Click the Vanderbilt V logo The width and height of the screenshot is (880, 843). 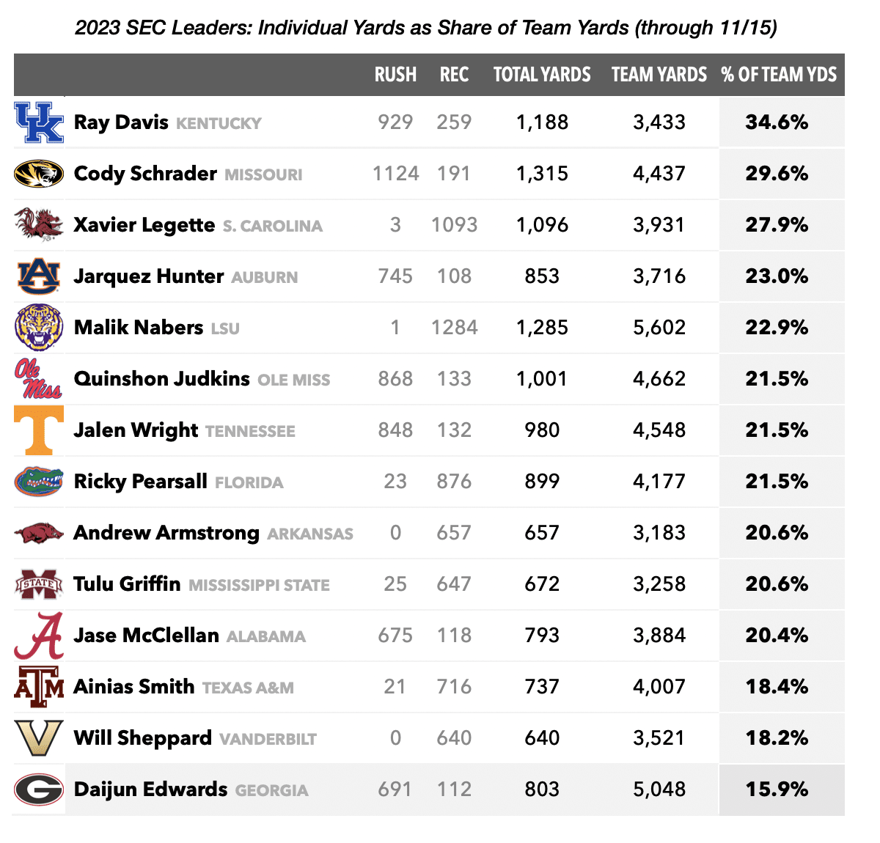[39, 738]
